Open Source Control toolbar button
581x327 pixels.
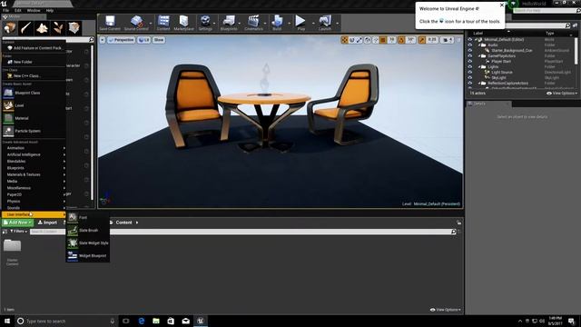pos(136,23)
